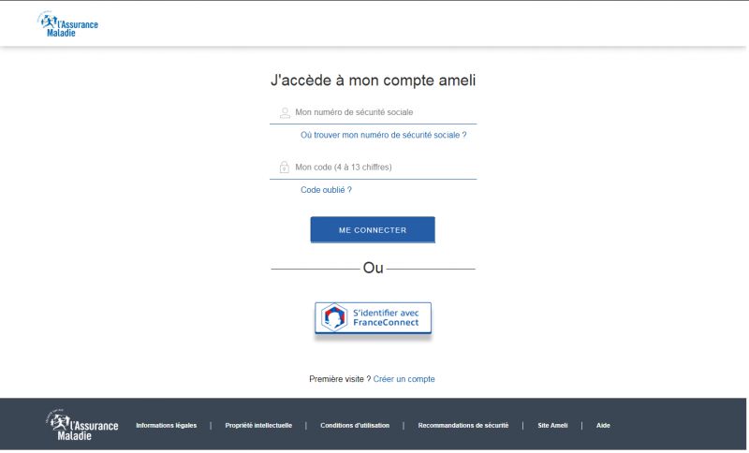Open 'Où trouver mon numéro de sécurité sociale ?'
The image size is (749, 453).
383,135
